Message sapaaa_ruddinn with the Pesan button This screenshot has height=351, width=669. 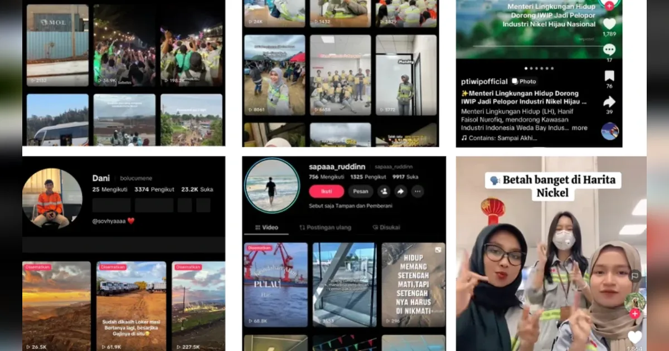coord(361,191)
